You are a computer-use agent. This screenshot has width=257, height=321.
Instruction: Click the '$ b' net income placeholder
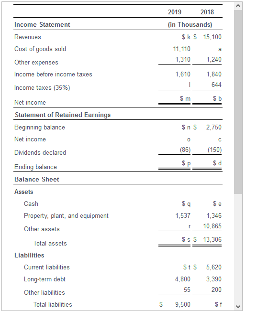[217, 99]
